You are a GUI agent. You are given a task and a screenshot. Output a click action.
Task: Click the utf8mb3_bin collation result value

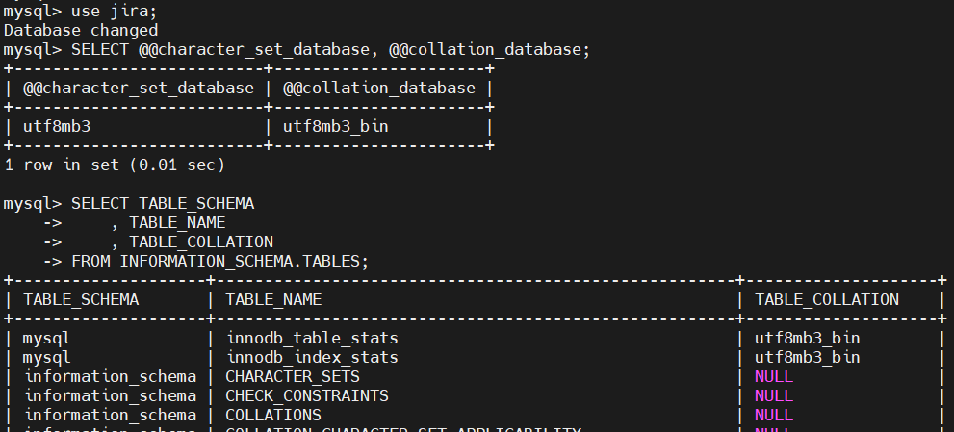tap(335, 127)
